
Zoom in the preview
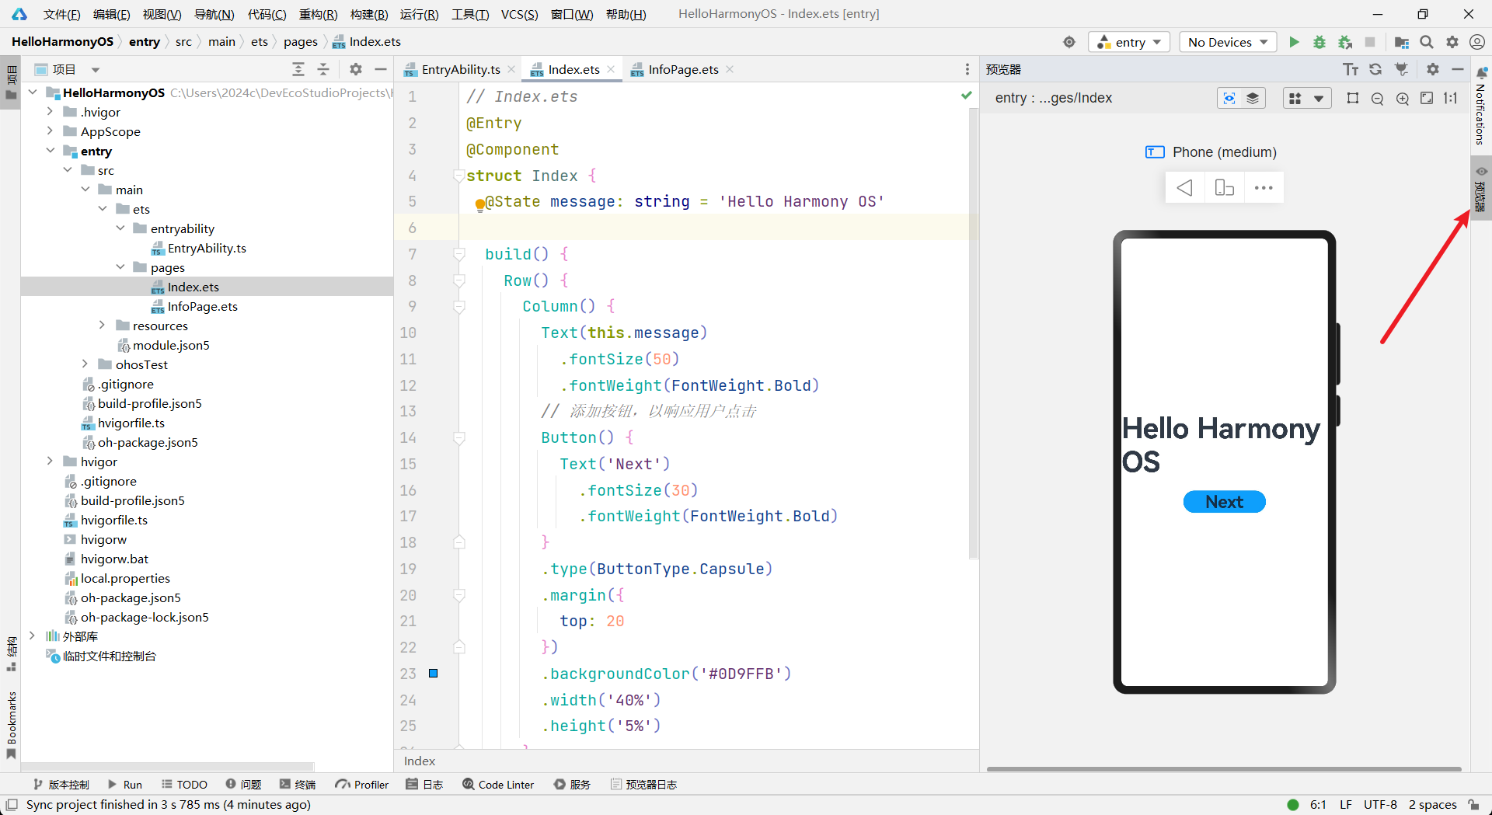[1403, 98]
